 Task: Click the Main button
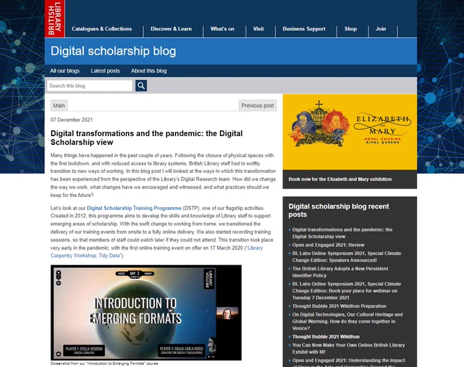(x=59, y=105)
